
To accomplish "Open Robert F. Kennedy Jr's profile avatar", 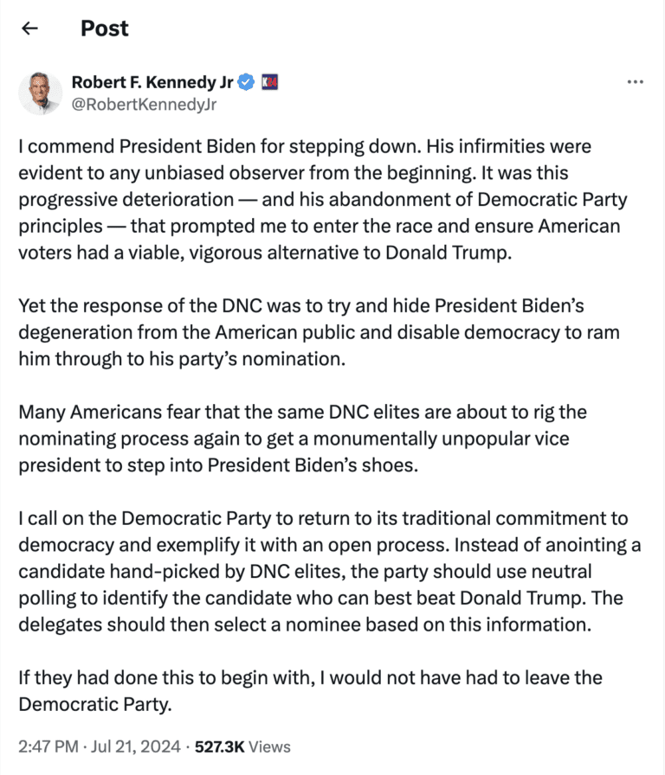I will (41, 94).
